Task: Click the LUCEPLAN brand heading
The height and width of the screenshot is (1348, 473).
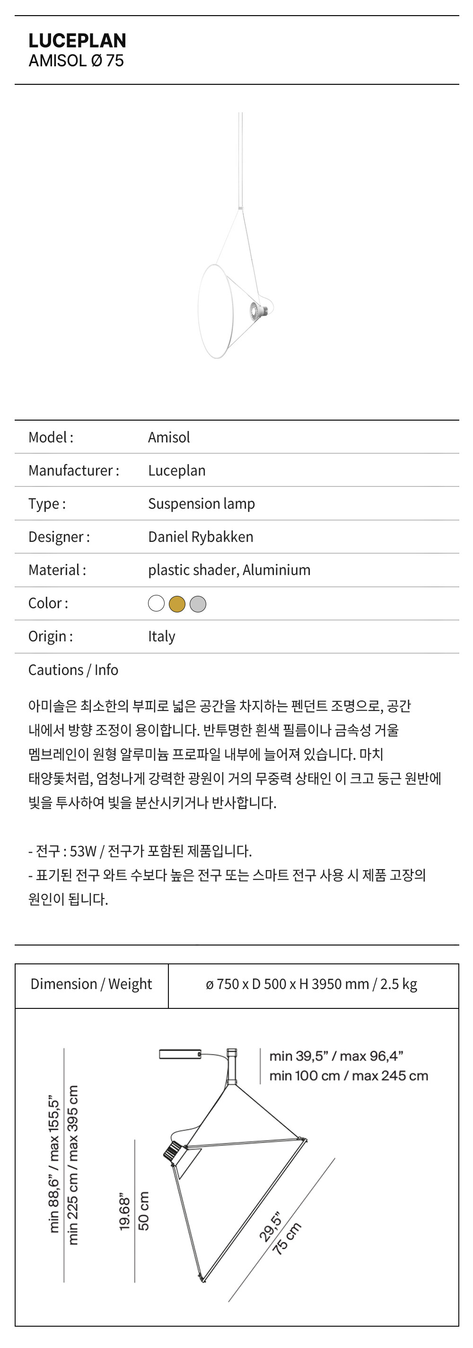Action: pyautogui.click(x=78, y=40)
